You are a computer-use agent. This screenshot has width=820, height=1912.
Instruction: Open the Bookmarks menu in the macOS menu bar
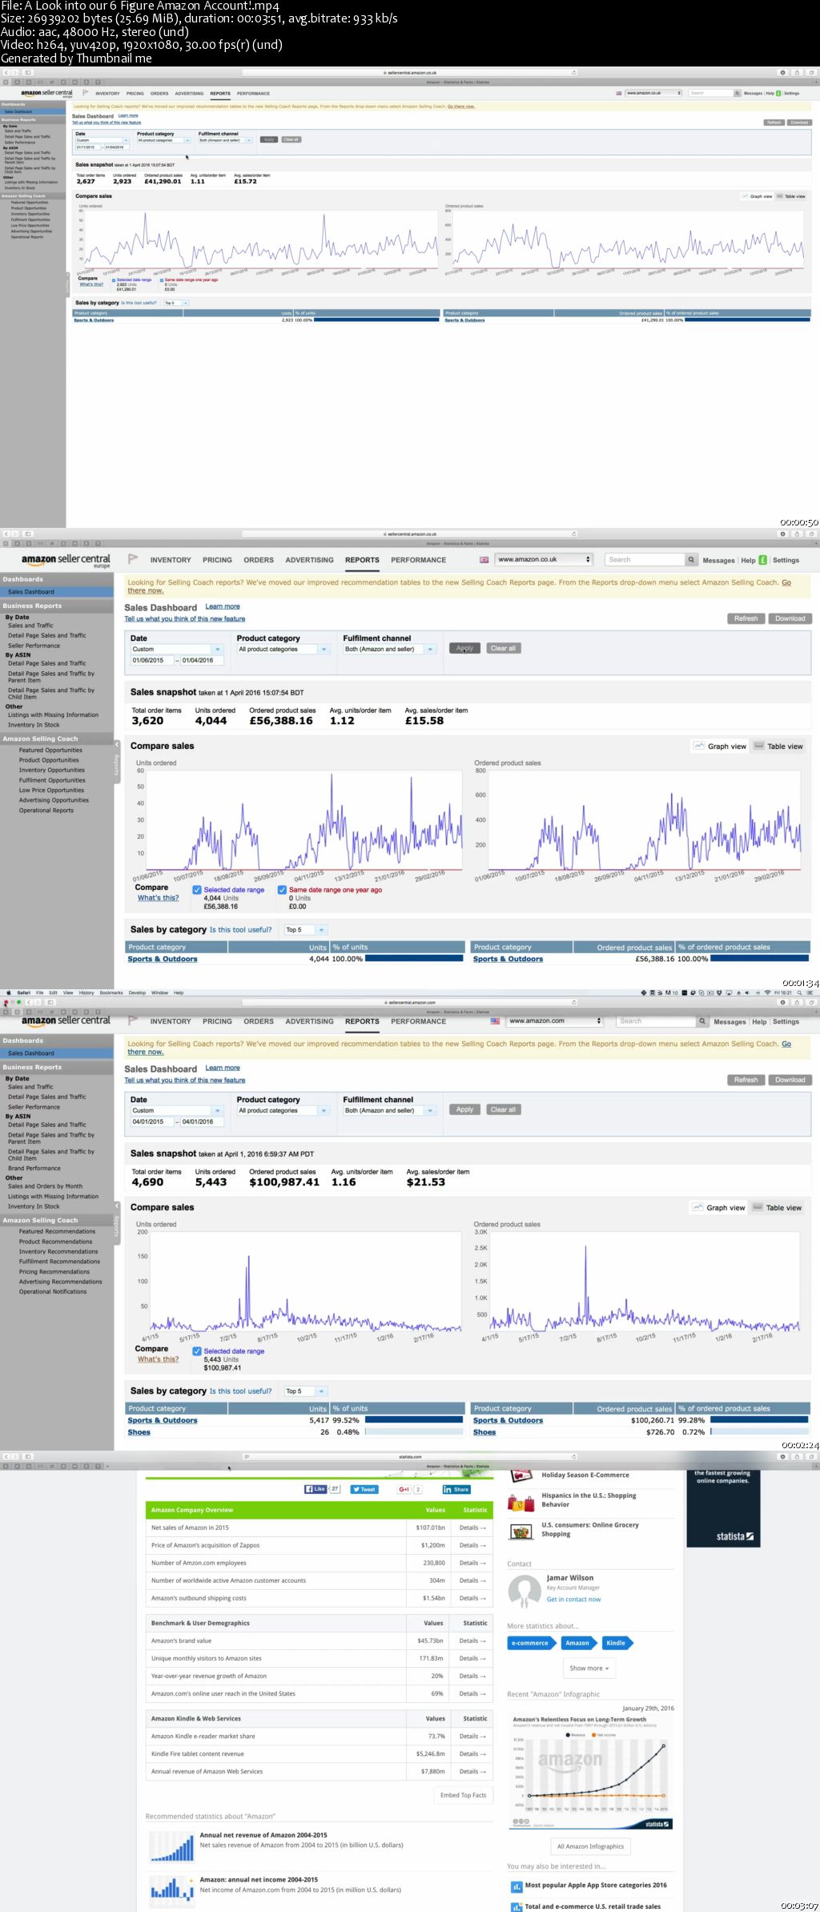click(x=111, y=992)
